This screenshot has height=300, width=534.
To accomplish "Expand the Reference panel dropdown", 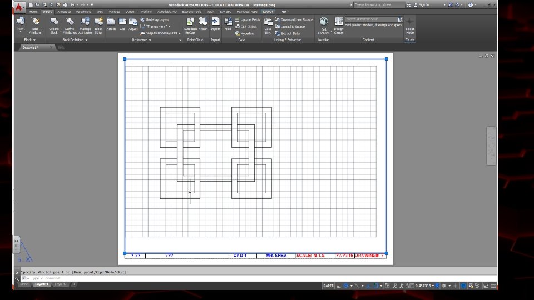I will pyautogui.click(x=141, y=40).
